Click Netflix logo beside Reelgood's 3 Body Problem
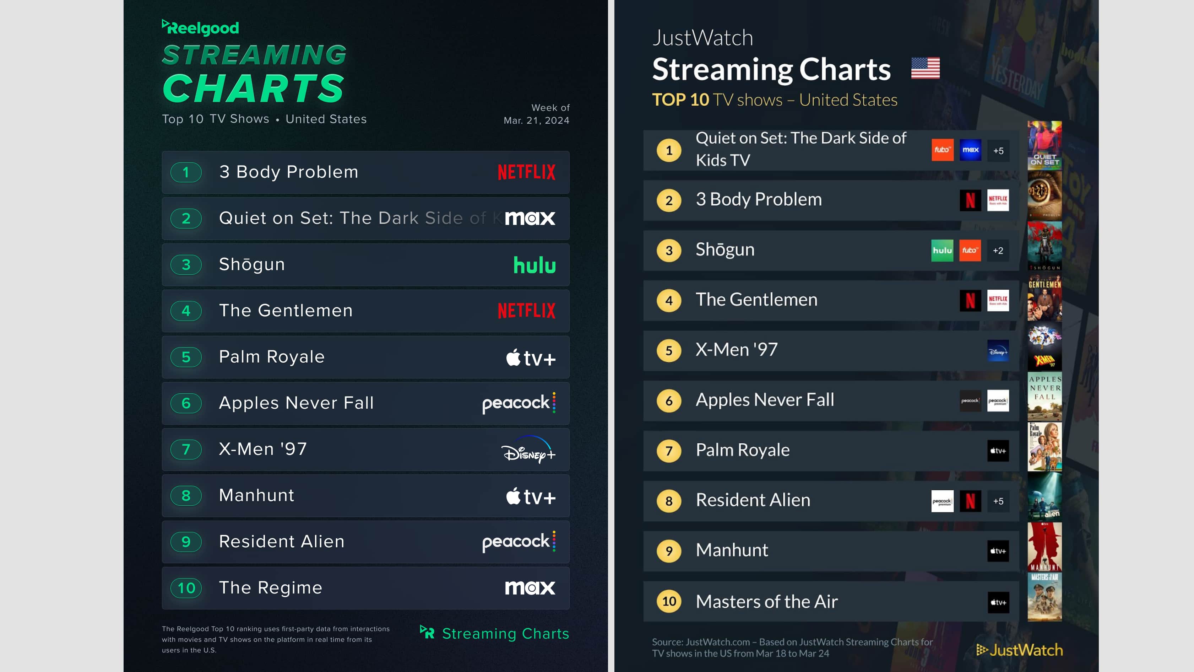Viewport: 1194px width, 672px height. (x=526, y=172)
